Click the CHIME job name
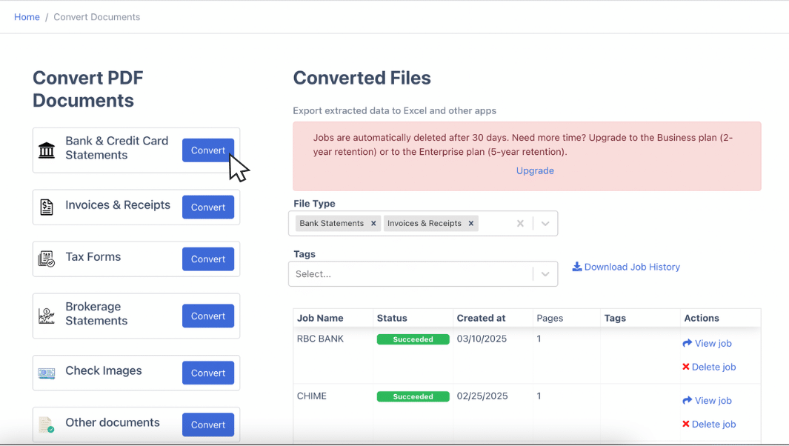This screenshot has height=446, width=789. pos(311,396)
